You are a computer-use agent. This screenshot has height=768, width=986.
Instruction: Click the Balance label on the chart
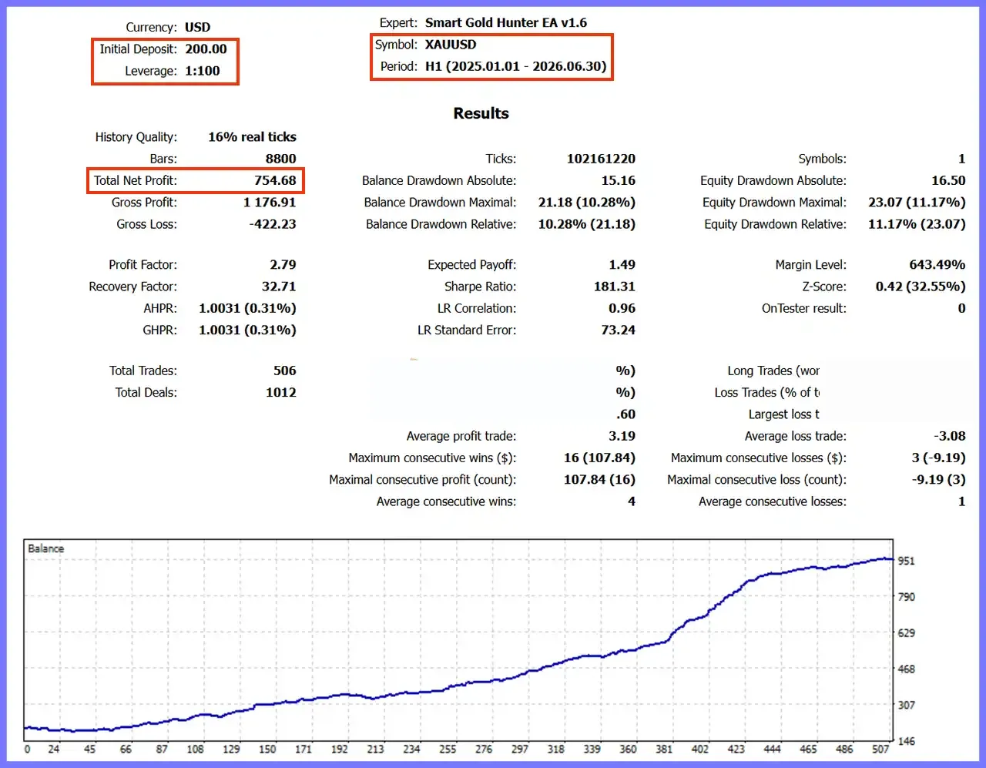pyautogui.click(x=45, y=548)
